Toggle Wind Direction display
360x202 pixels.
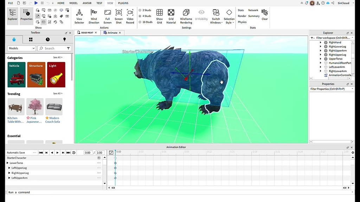(94, 16)
